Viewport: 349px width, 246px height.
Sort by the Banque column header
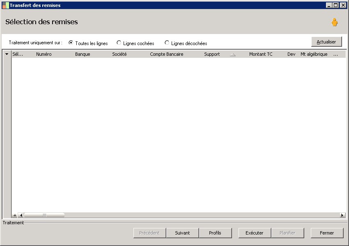(x=83, y=54)
